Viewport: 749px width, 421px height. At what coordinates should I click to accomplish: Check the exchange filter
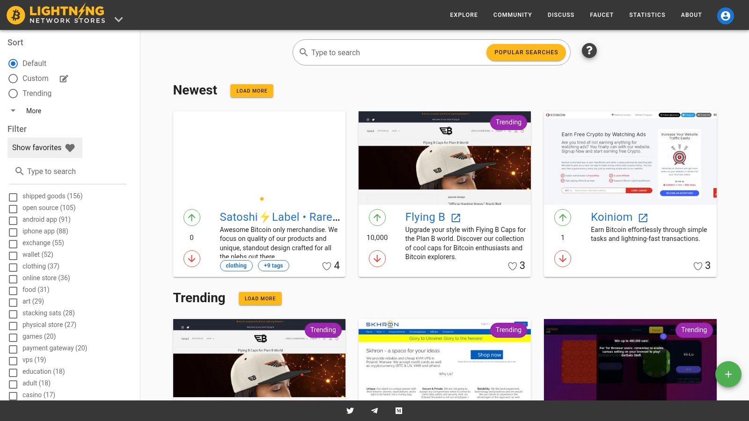tap(13, 244)
